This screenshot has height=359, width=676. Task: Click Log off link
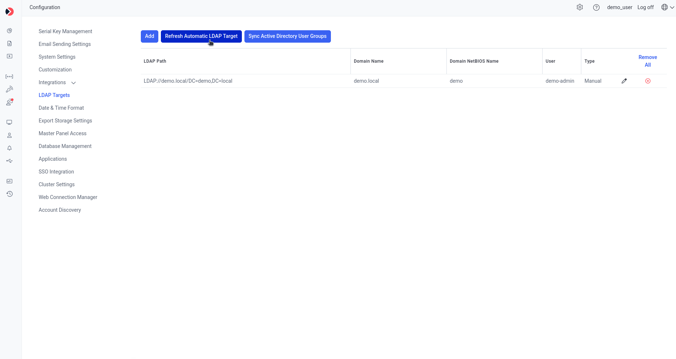(x=645, y=7)
